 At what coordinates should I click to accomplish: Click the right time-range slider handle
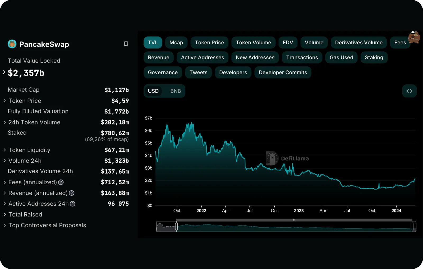point(412,227)
